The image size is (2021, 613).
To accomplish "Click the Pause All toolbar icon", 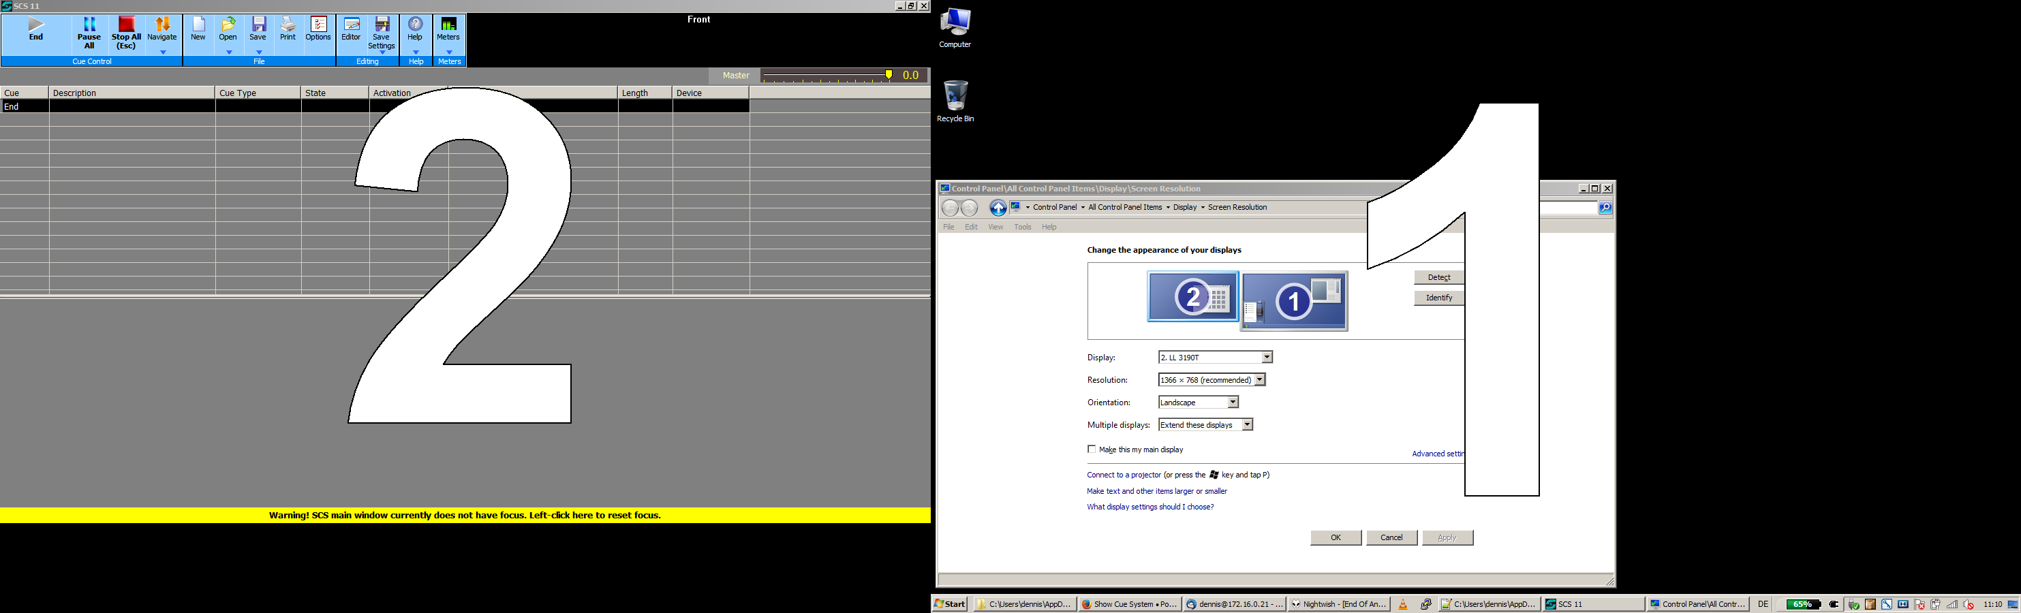I will click(89, 33).
